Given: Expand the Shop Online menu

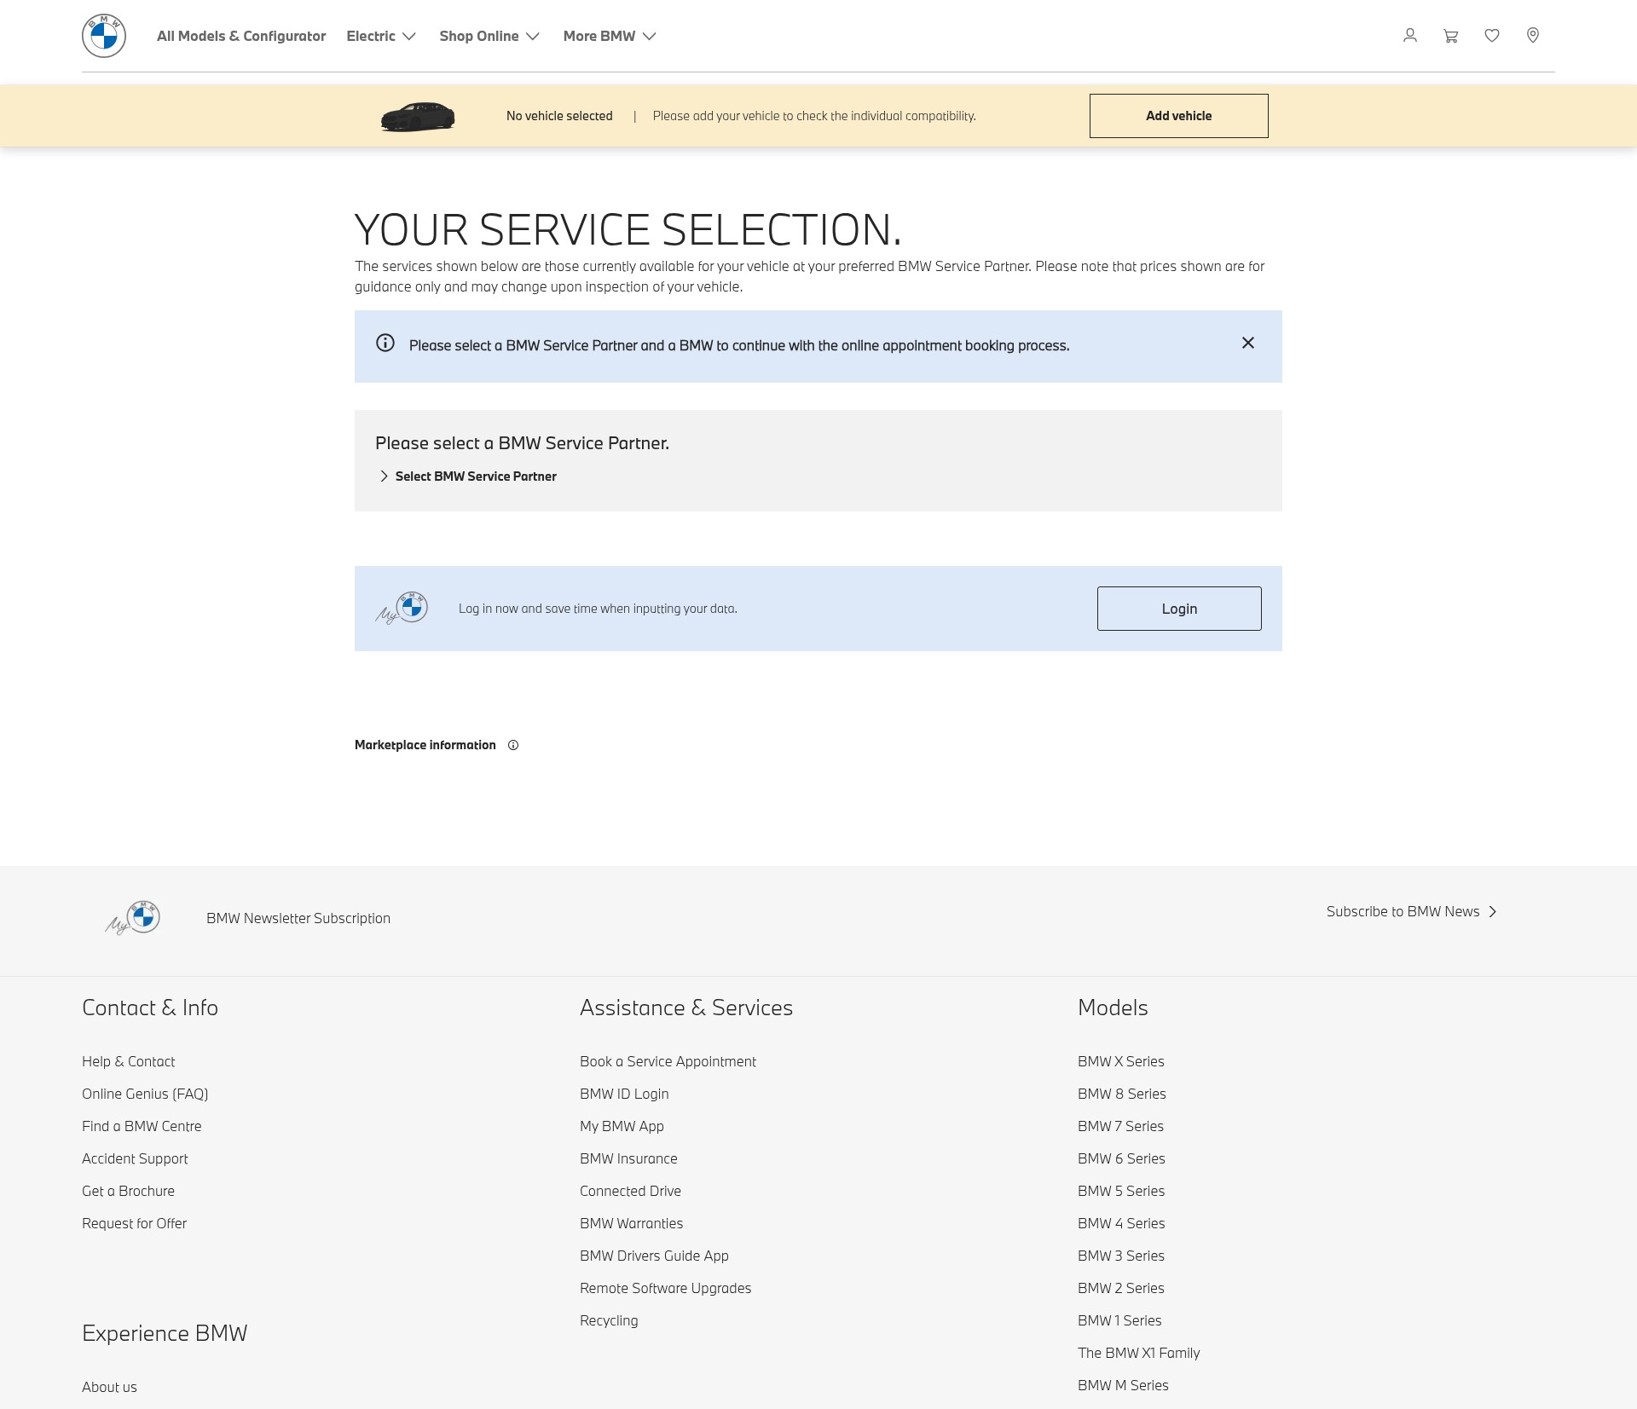Looking at the screenshot, I should click(x=489, y=36).
